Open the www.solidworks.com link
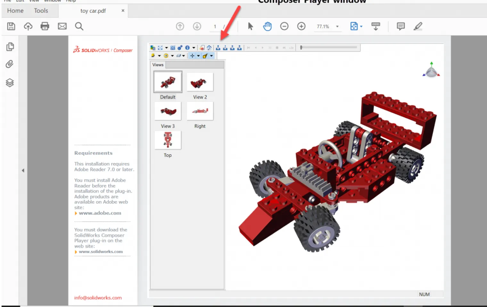 click(x=101, y=252)
